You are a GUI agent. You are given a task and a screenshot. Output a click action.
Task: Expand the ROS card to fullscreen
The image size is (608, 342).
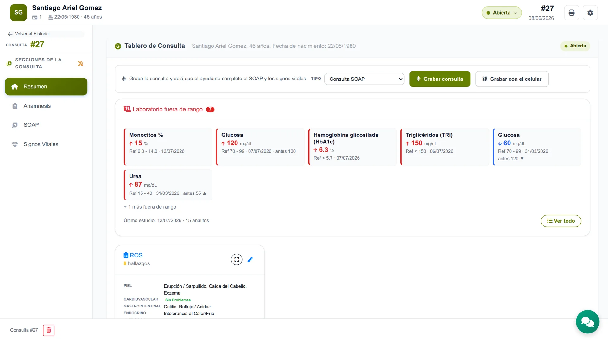point(237,259)
